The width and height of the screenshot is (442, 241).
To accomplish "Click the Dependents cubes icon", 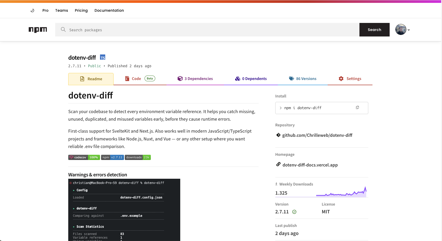I will pos(238,79).
